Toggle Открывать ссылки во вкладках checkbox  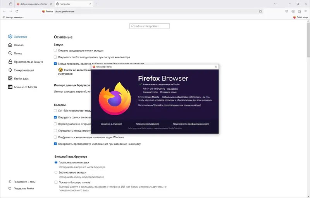55,117
